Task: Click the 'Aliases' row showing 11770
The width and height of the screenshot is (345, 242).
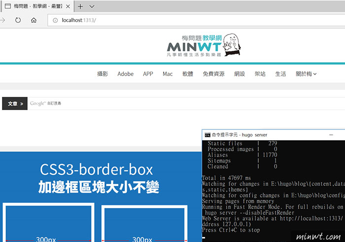Action: tap(242, 155)
